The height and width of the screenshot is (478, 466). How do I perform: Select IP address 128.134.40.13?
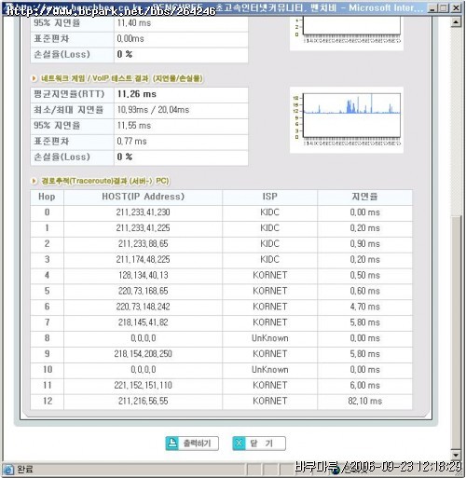coord(143,275)
